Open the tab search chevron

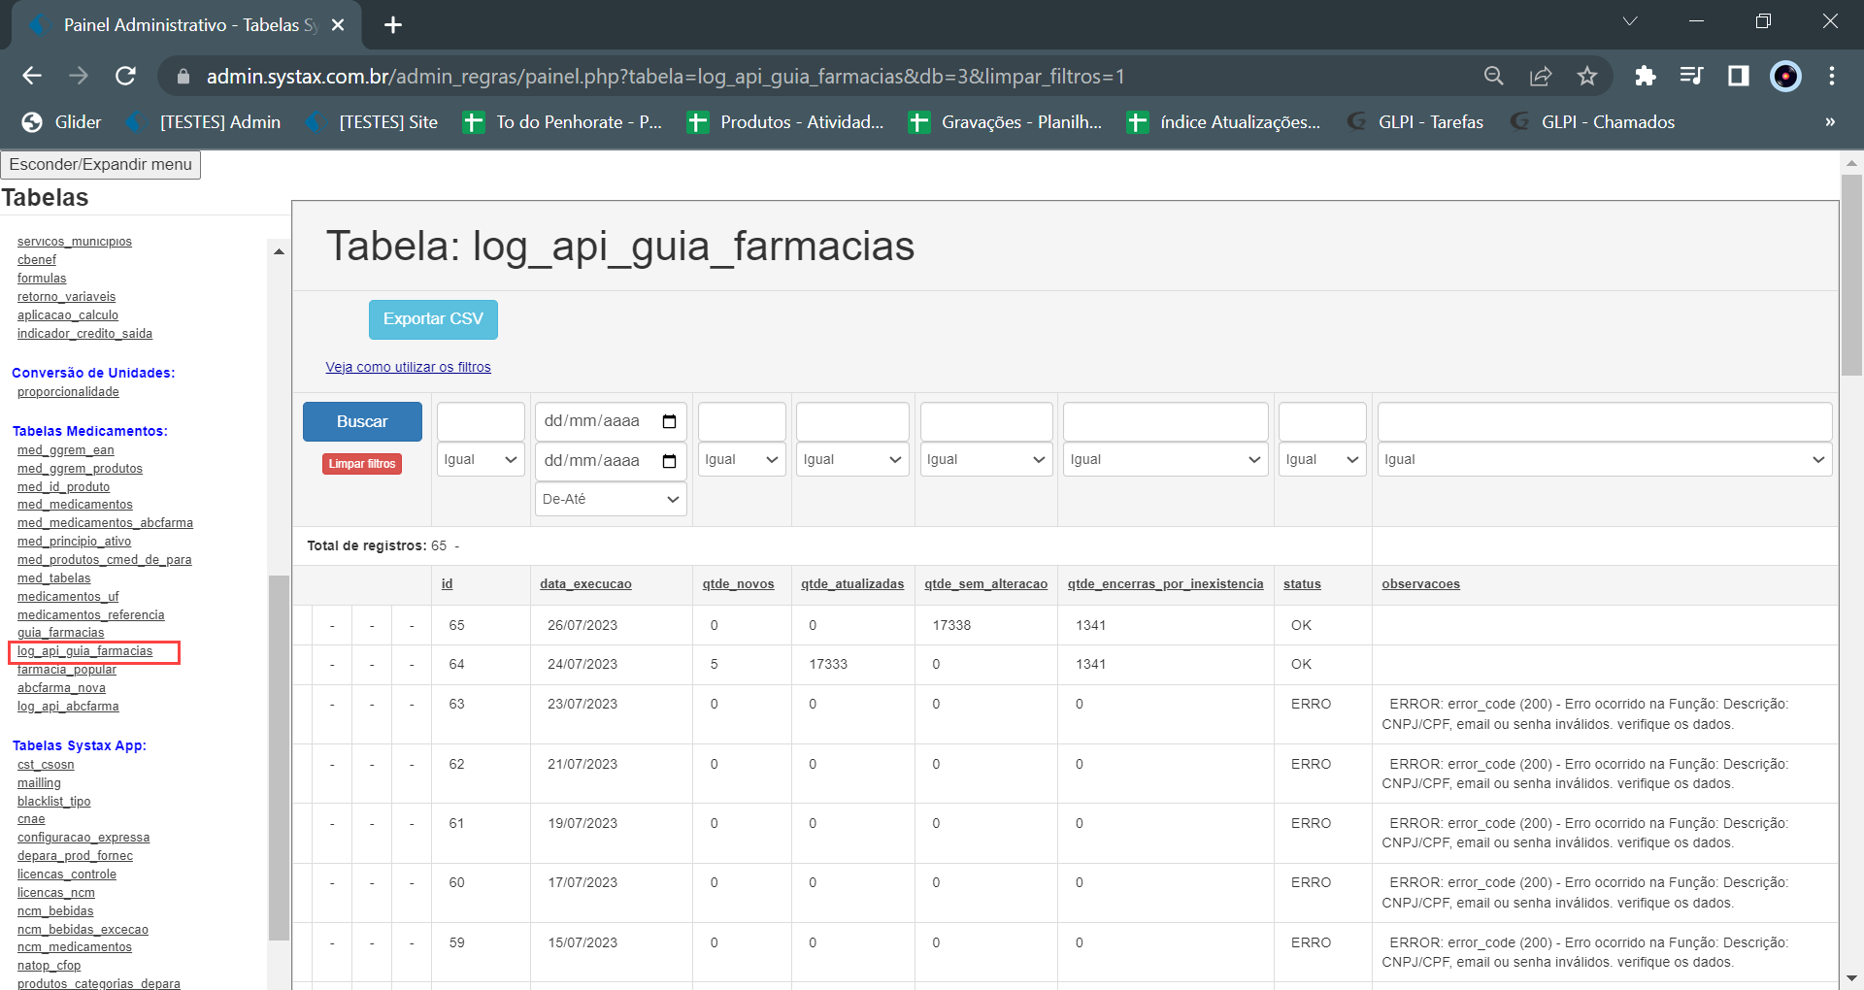point(1630,21)
